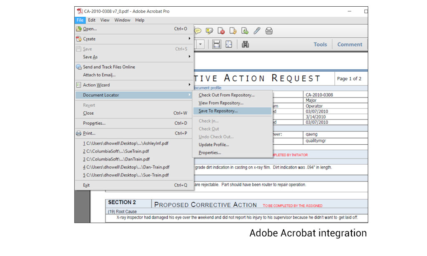Click the sticky note comment icon
This screenshot has height=256, width=427.
[198, 31]
